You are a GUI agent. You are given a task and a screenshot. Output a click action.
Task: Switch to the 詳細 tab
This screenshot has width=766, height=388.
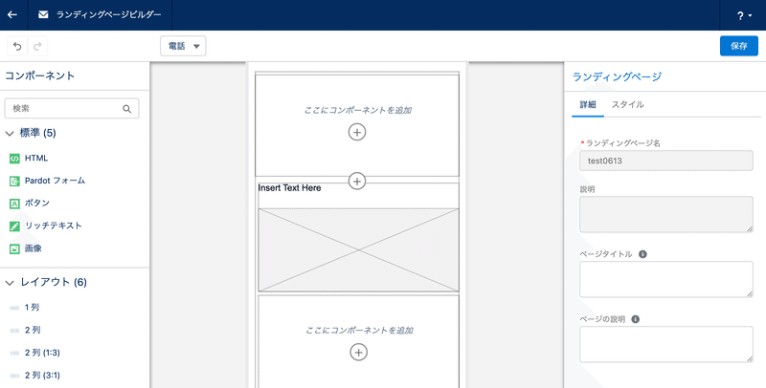(588, 104)
